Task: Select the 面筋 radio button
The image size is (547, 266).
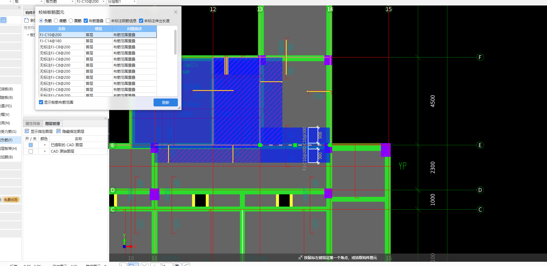Action: pyautogui.click(x=71, y=21)
